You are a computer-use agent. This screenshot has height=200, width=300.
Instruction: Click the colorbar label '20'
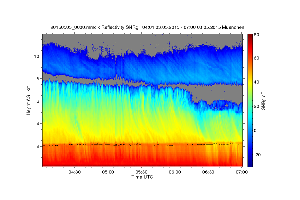pos(256,106)
